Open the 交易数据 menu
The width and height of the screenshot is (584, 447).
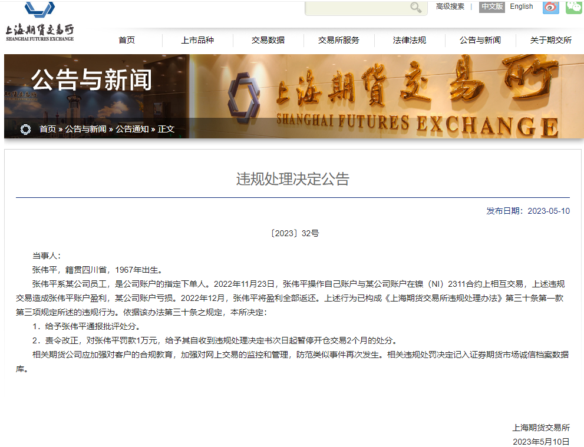(268, 40)
